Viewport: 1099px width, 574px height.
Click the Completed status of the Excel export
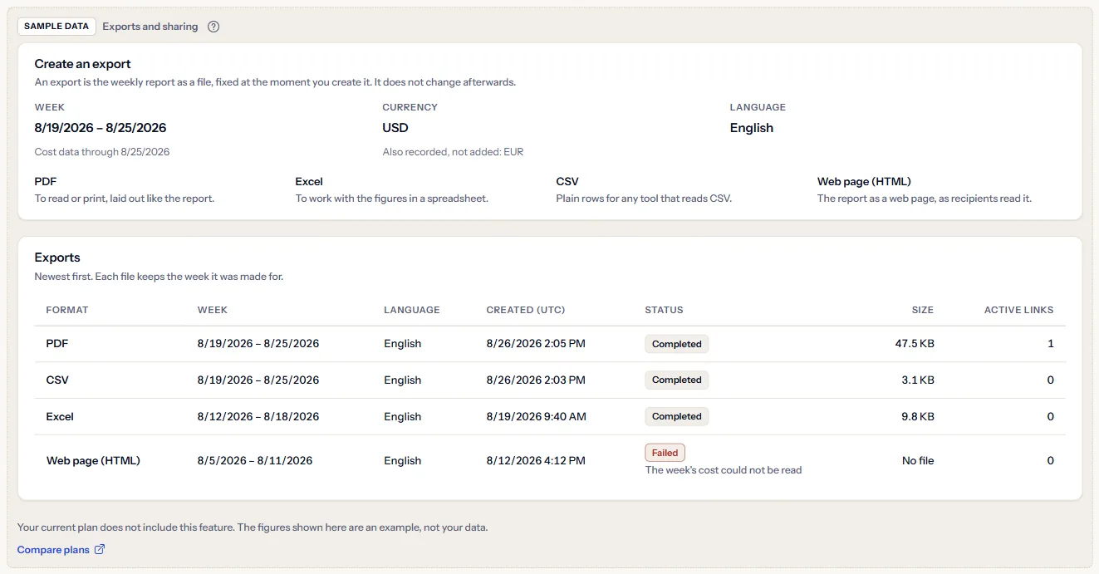[x=677, y=417]
